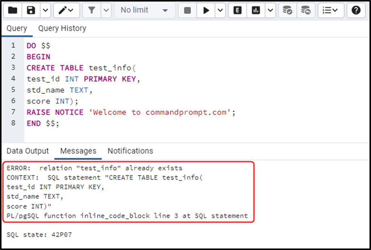The height and width of the screenshot is (250, 371).
Task: Select the Data Output tab
Action: [27, 151]
